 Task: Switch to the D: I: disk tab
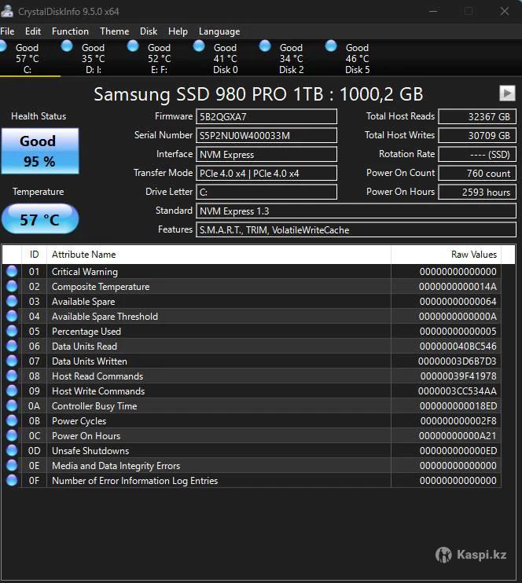point(93,58)
